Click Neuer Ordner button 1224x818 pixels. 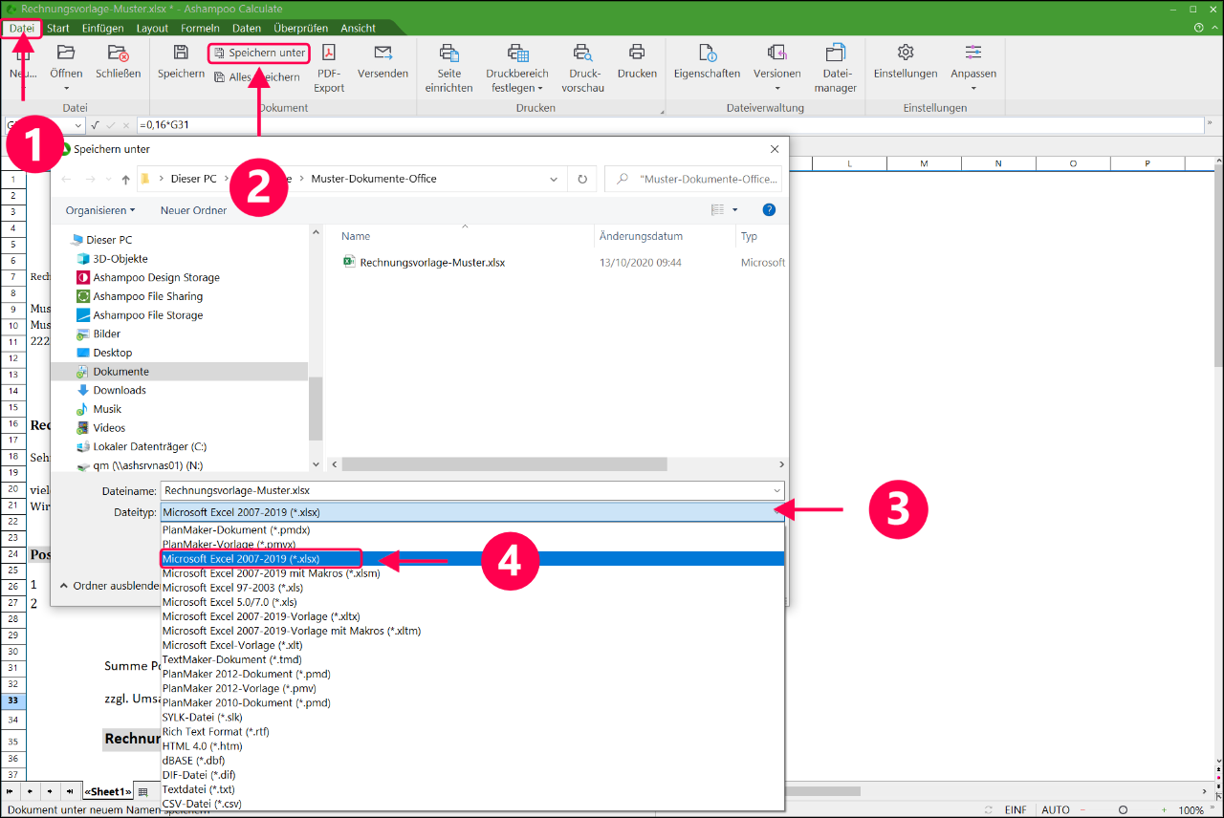click(194, 210)
